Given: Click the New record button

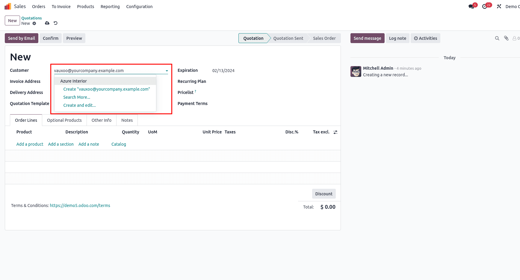Looking at the screenshot, I should [x=12, y=21].
